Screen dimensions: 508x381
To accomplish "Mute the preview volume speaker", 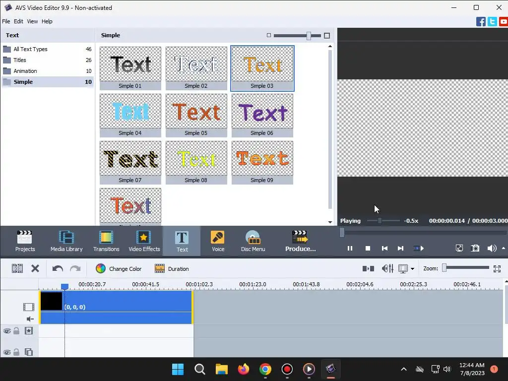I will point(492,248).
